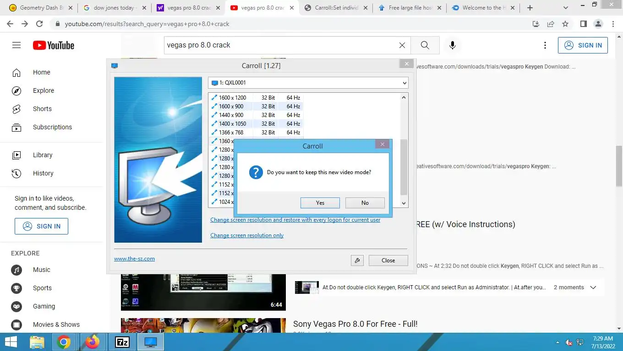Select 1600 x 1200 32 Bit resolution
The image size is (623, 351).
255,98
